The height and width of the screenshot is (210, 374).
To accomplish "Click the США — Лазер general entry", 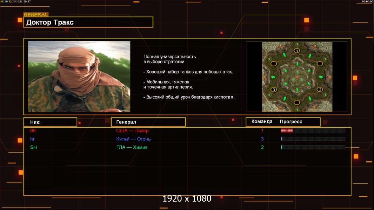I will tap(132, 131).
